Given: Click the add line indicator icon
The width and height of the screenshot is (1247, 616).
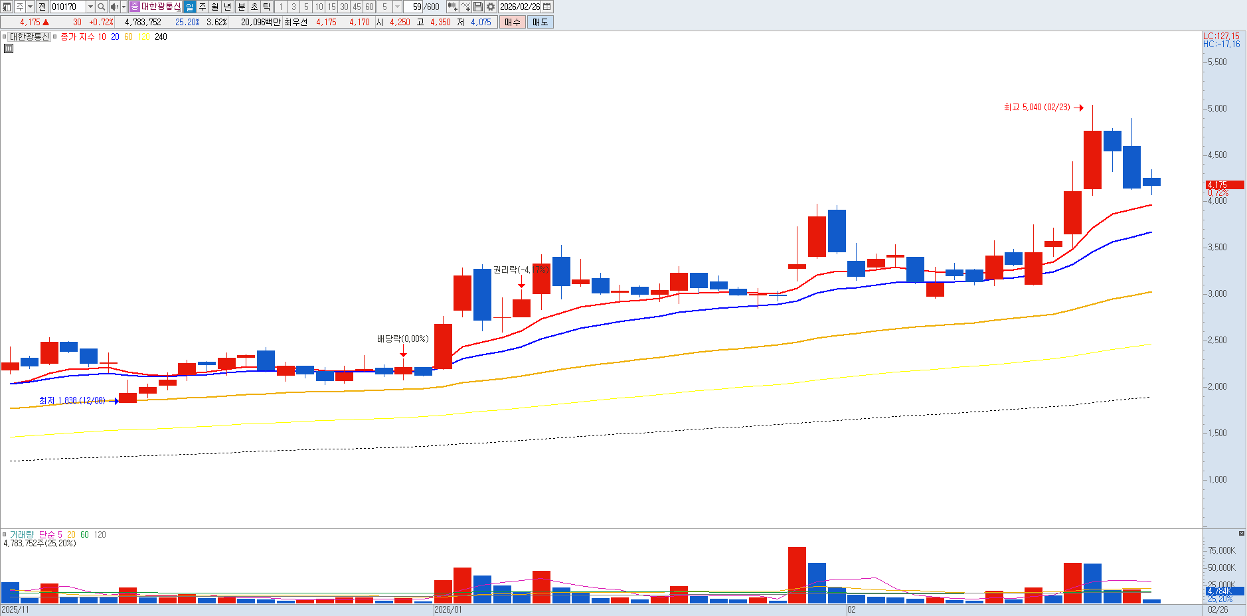Looking at the screenshot, I should point(465,7).
